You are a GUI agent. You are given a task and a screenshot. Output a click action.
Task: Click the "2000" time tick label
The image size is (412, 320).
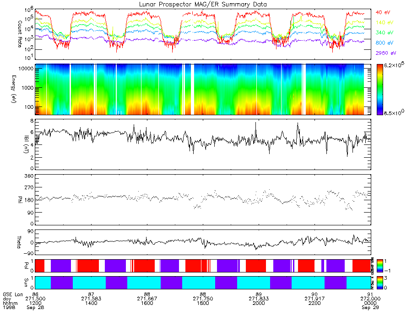click(x=259, y=303)
